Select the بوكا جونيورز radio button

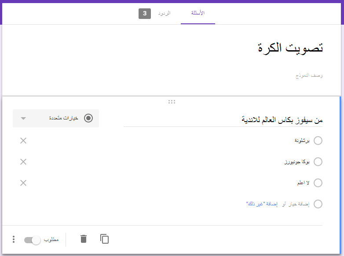point(318,162)
